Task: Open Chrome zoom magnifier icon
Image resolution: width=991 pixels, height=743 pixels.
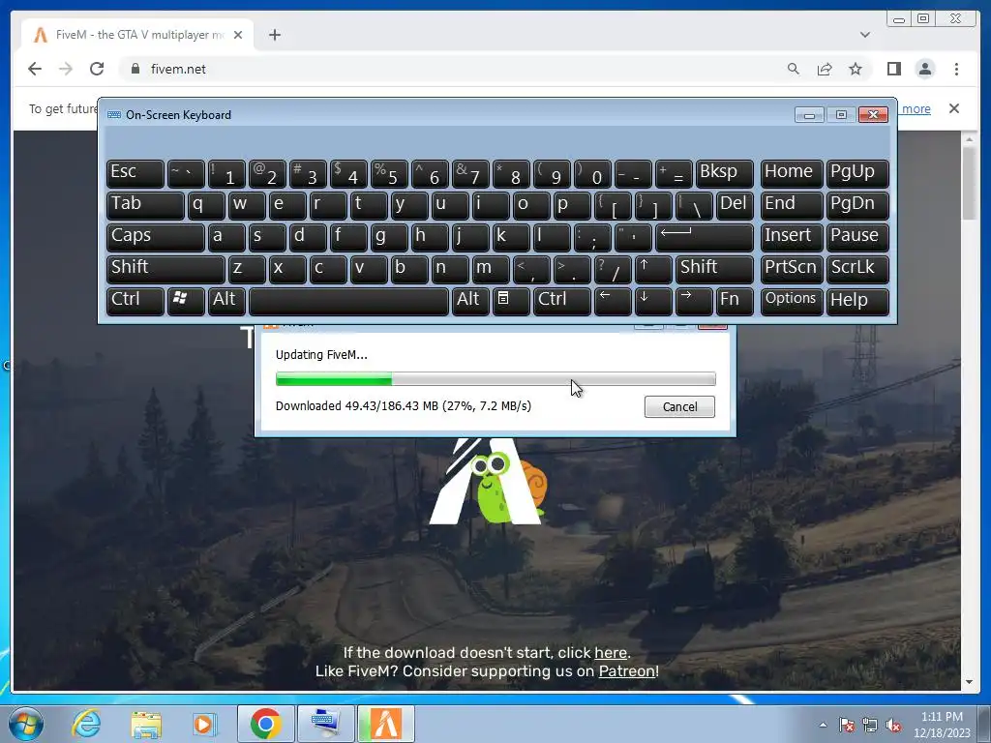Action: click(794, 69)
